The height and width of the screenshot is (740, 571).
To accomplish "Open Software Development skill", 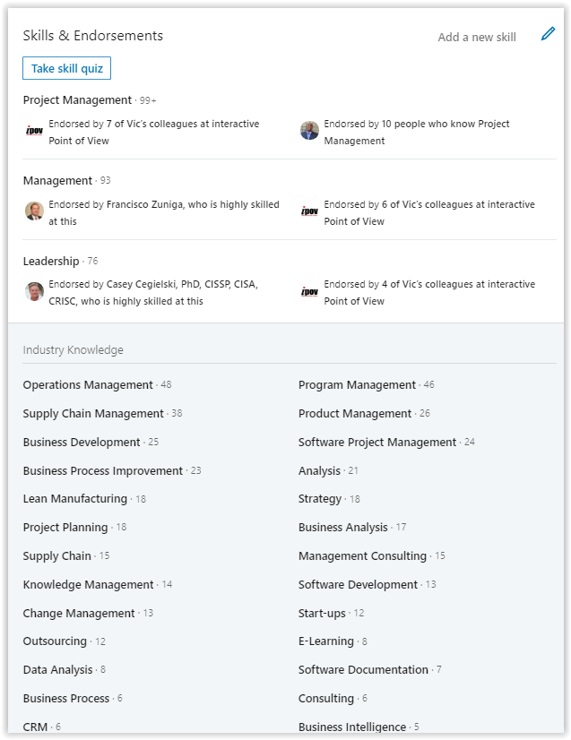I will (x=358, y=585).
